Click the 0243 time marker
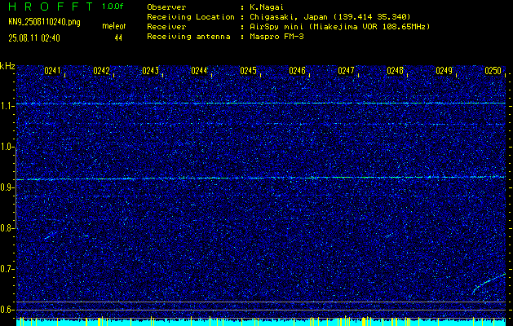This screenshot has height=326, width=513. pos(150,71)
